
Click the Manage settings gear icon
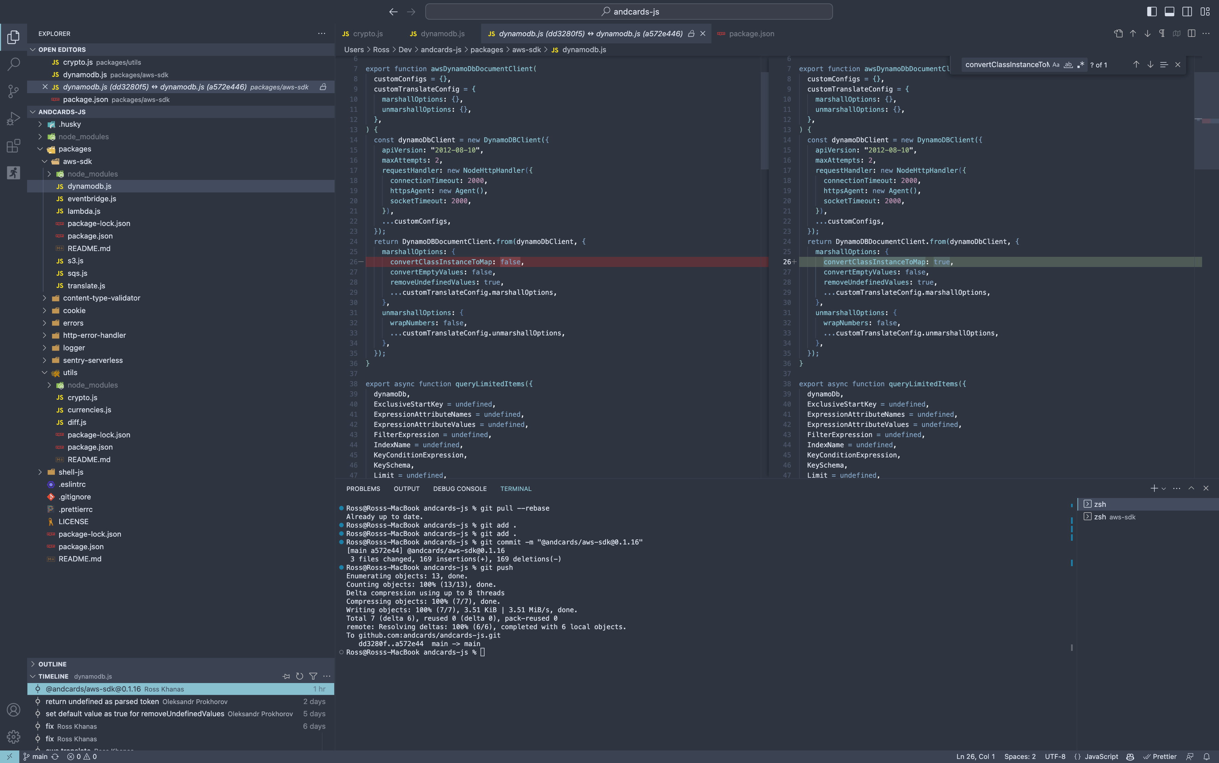[x=14, y=737]
